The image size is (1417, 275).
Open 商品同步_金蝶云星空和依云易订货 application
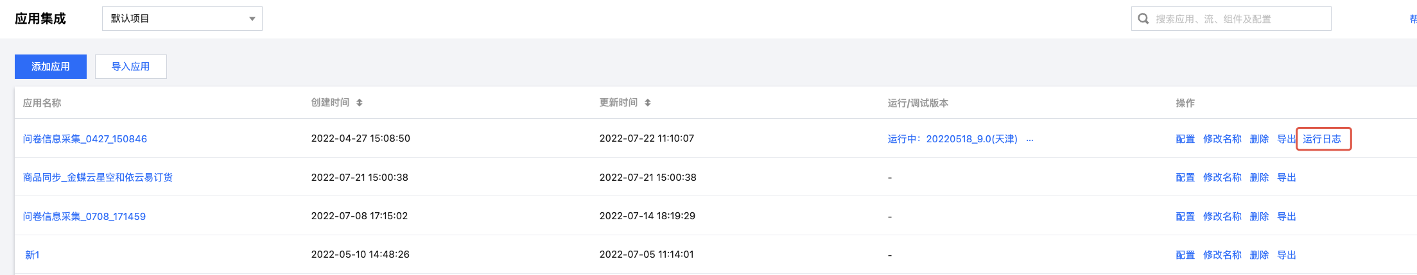(x=98, y=178)
